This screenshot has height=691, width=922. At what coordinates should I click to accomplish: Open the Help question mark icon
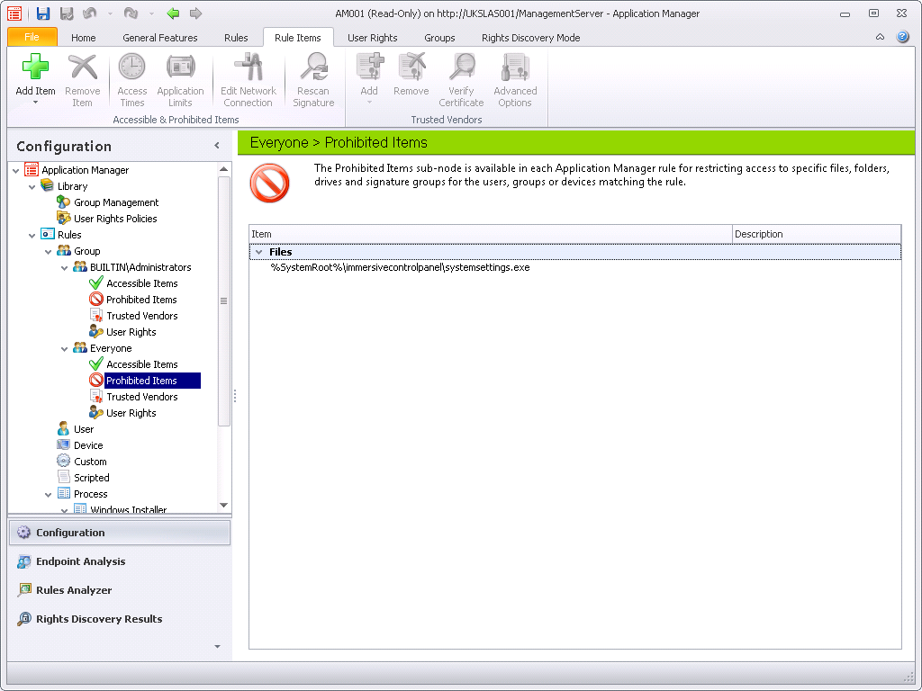tap(902, 36)
